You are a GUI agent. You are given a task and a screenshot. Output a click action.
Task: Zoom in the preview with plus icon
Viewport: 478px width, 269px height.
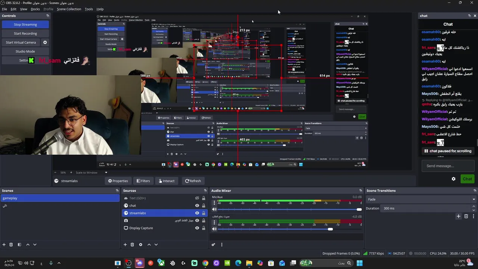click(x=71, y=173)
